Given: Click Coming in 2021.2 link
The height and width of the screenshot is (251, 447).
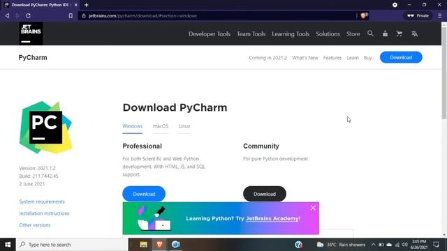Looking at the screenshot, I should [268, 58].
